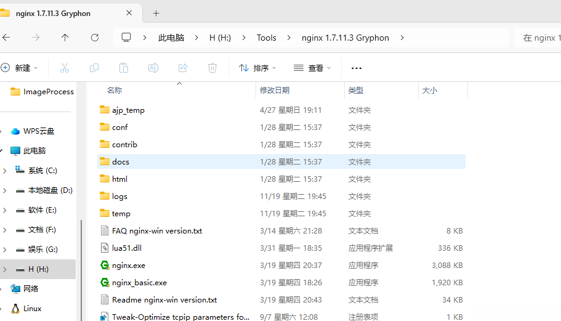Click the 3,088 KB size of nginx.exe

(447, 265)
